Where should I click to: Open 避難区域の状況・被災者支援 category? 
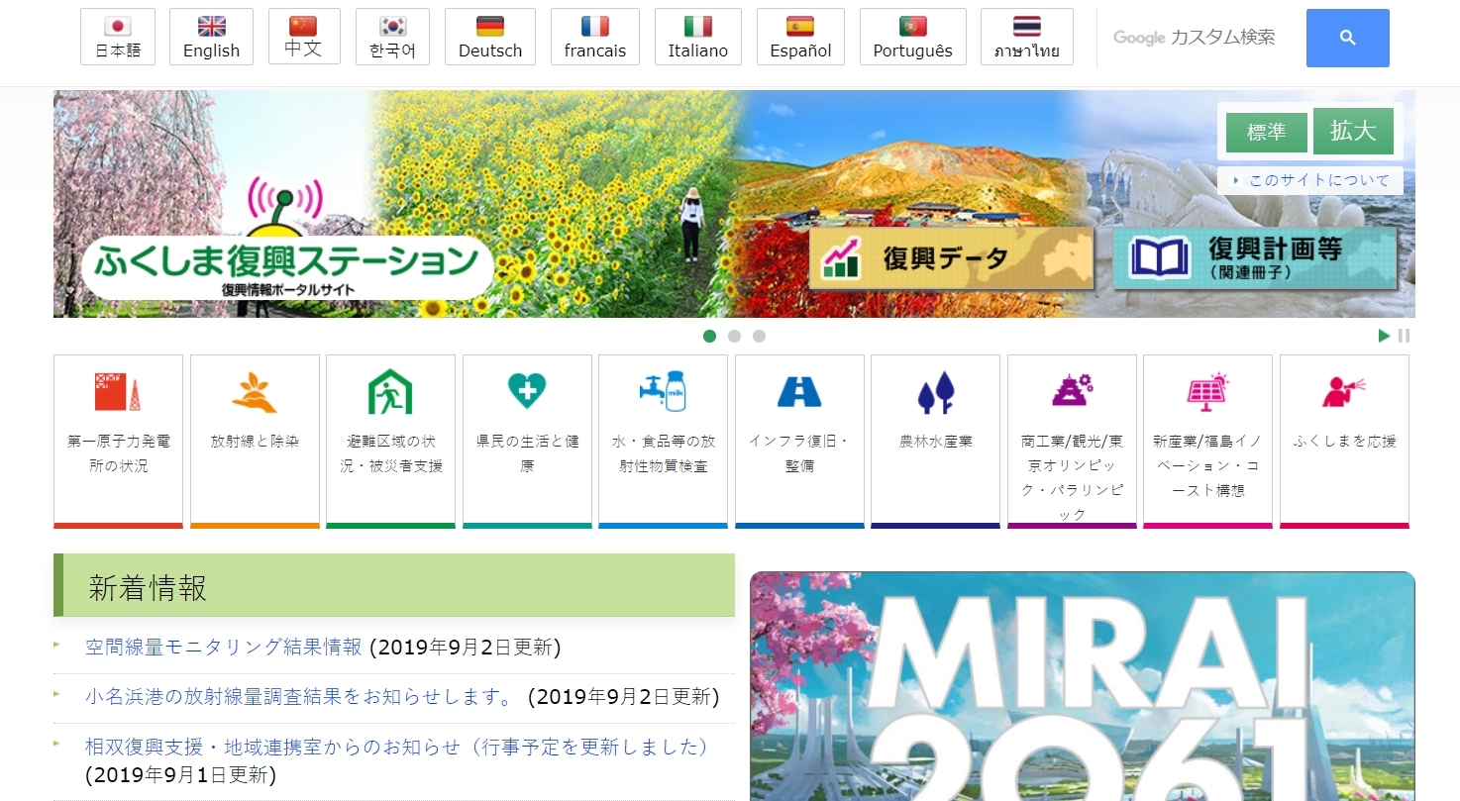point(390,442)
